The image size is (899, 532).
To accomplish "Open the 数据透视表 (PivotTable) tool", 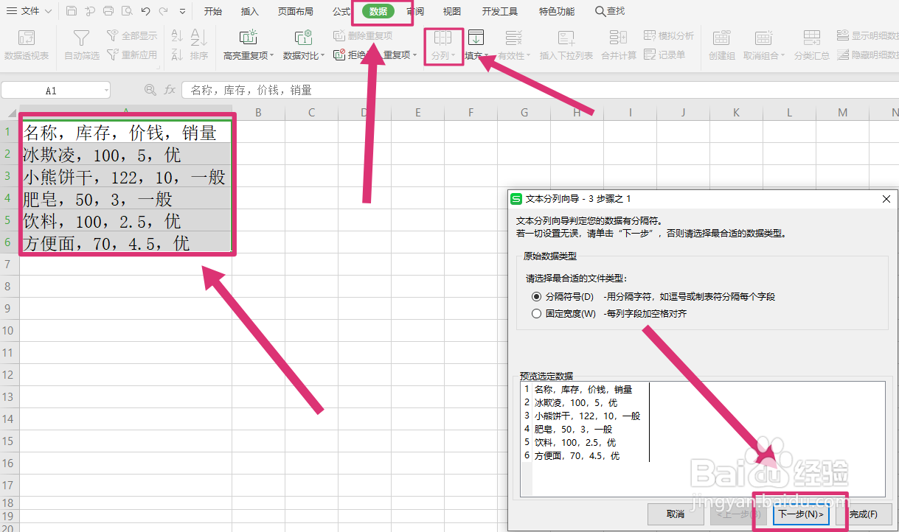I will click(x=27, y=44).
